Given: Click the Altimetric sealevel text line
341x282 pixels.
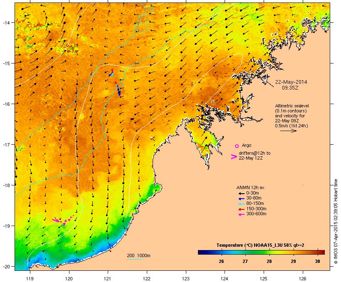Looking at the screenshot, I should pos(292,106).
